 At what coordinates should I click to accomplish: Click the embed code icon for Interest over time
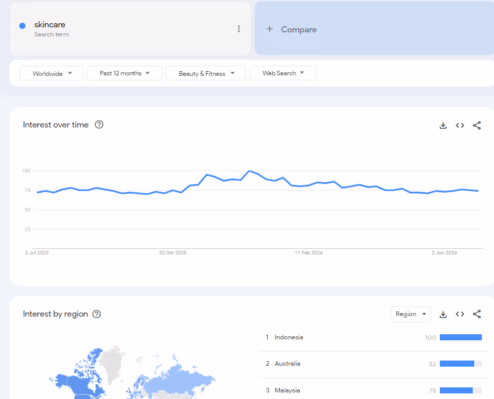(x=460, y=125)
